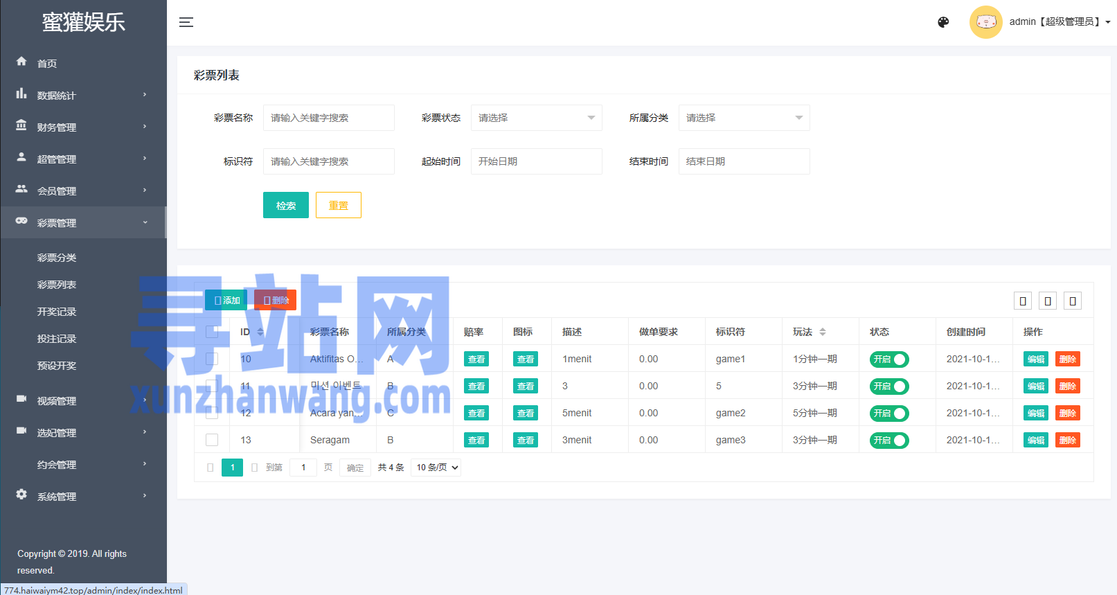Open 预设开奖 submenu item
Viewport: 1117px width, 595px height.
pyautogui.click(x=57, y=366)
